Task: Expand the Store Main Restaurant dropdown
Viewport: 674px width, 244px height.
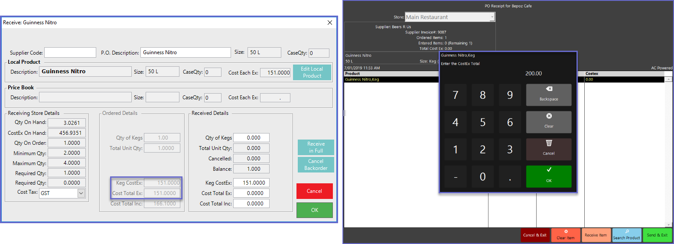Action: point(492,17)
